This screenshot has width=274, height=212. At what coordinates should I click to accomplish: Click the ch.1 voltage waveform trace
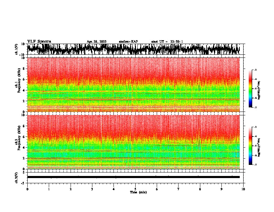pyautogui.click(x=133, y=49)
